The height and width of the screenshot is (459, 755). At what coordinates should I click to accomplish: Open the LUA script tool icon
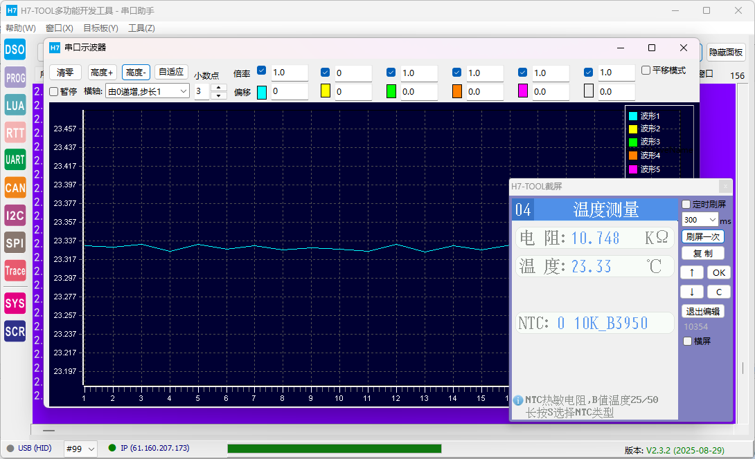coord(15,105)
